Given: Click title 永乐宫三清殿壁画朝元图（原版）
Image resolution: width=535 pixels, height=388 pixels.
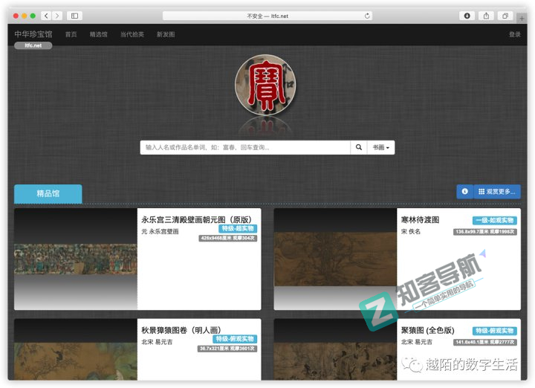Looking at the screenshot, I should tap(196, 220).
